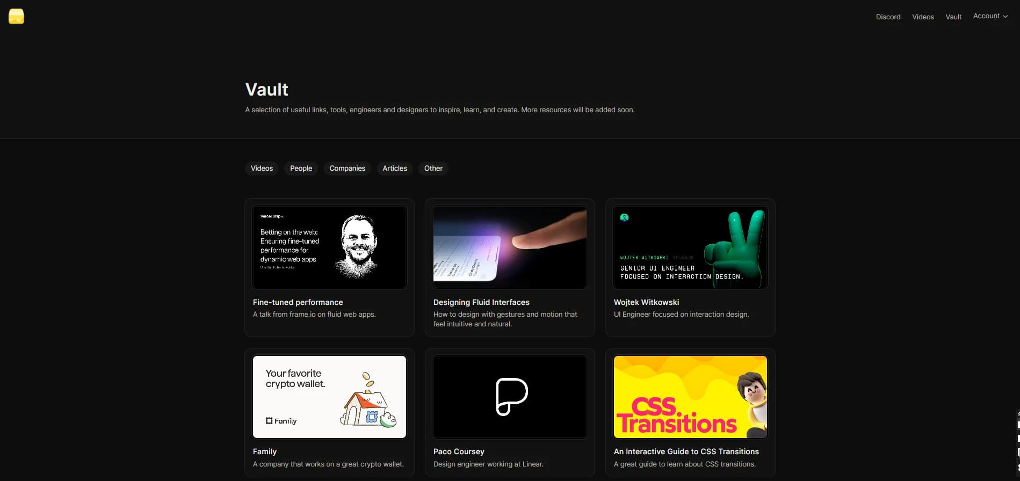Click the 'Paco Coursey' card title
This screenshot has width=1020, height=481.
click(459, 451)
